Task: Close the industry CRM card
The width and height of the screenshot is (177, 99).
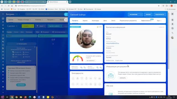Action: [35, 67]
